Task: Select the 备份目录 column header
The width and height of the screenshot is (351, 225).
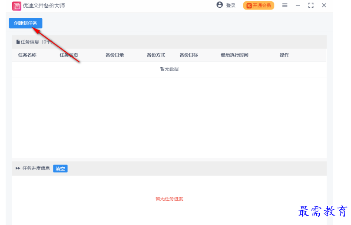Action: pos(115,55)
